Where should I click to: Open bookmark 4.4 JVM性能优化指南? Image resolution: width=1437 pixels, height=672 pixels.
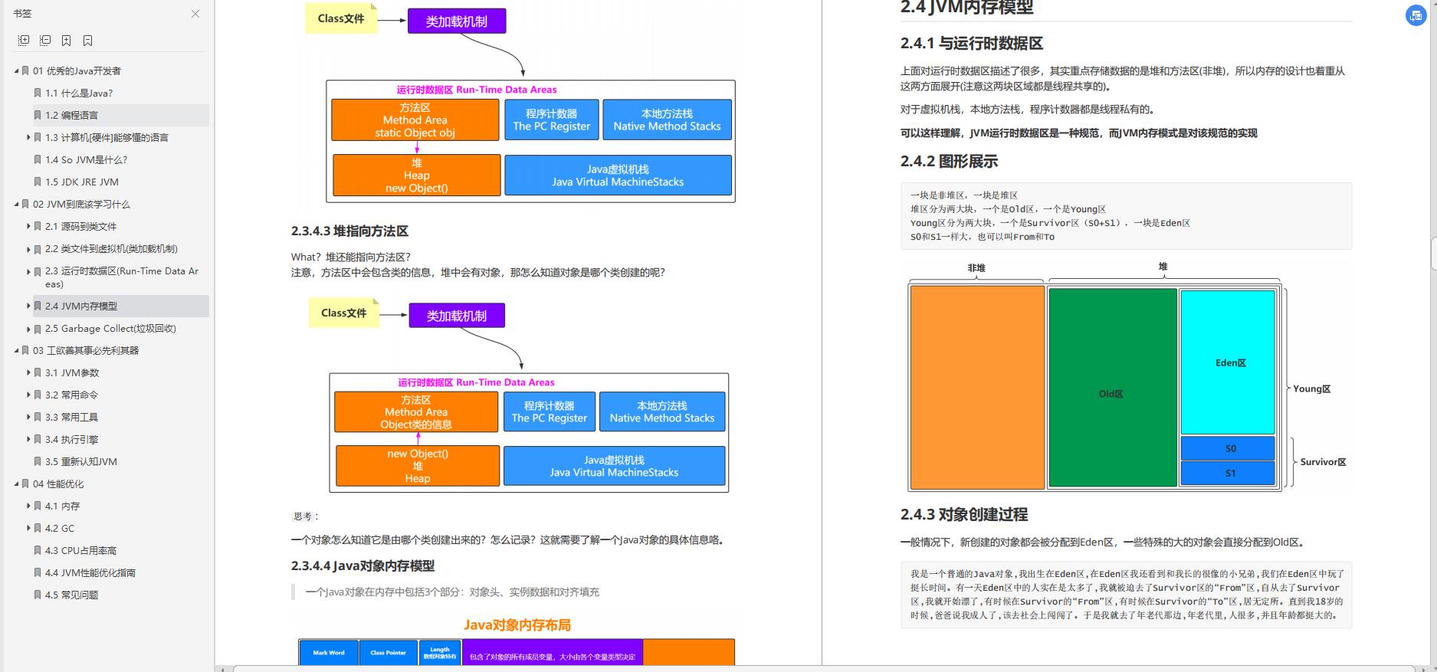pos(90,572)
